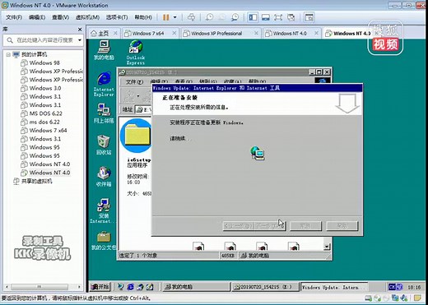
Task: Collapse the 我的计算机 tree node
Action: pyautogui.click(x=8, y=54)
